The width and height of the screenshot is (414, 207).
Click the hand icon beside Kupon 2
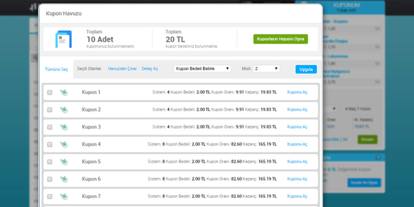(x=64, y=110)
